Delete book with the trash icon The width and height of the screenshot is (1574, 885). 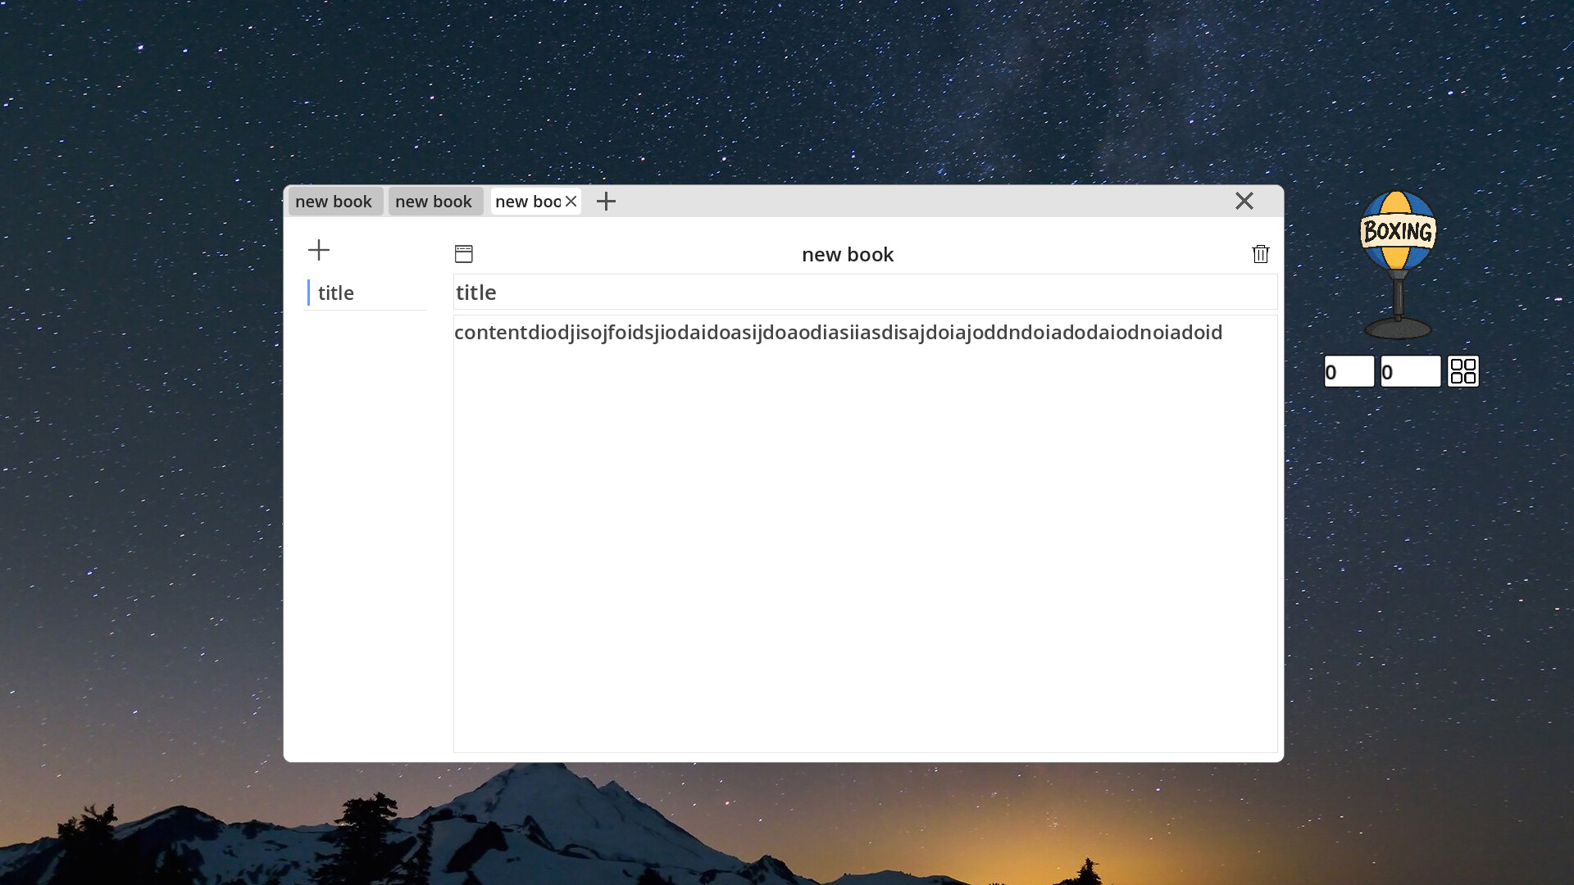click(1260, 254)
